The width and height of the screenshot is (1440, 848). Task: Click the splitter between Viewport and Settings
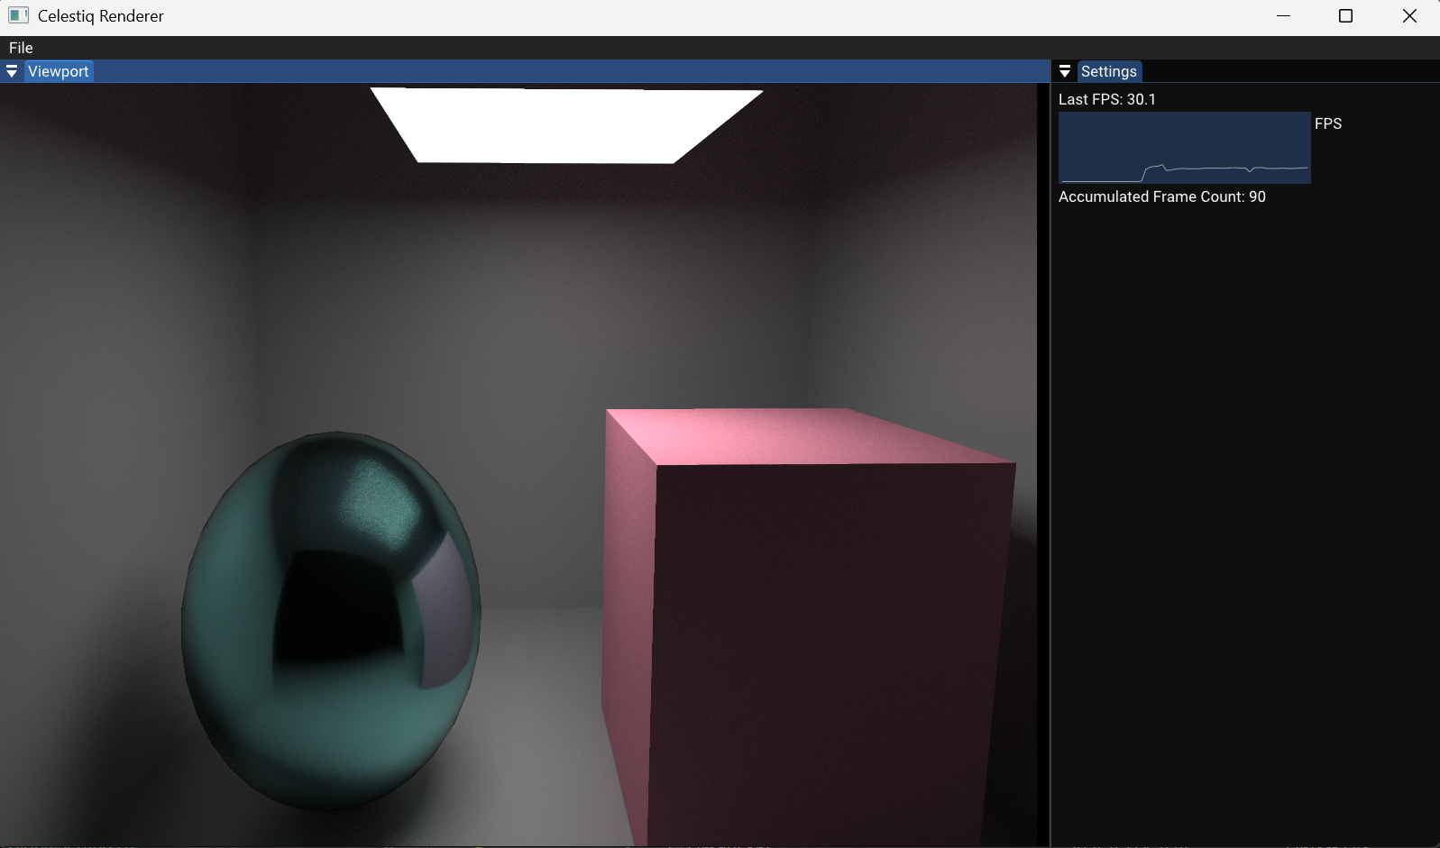[x=1045, y=451]
